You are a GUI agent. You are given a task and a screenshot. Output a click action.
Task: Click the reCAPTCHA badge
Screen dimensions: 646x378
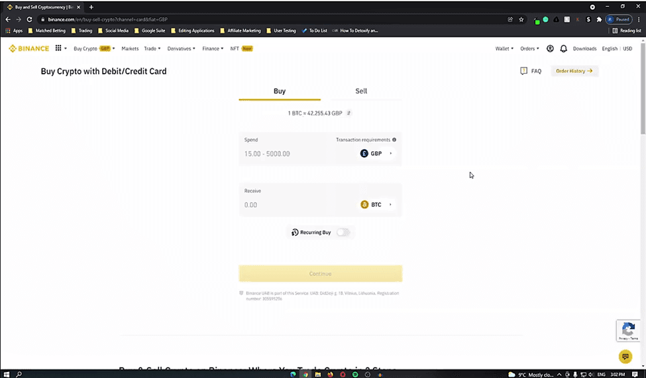point(628,331)
